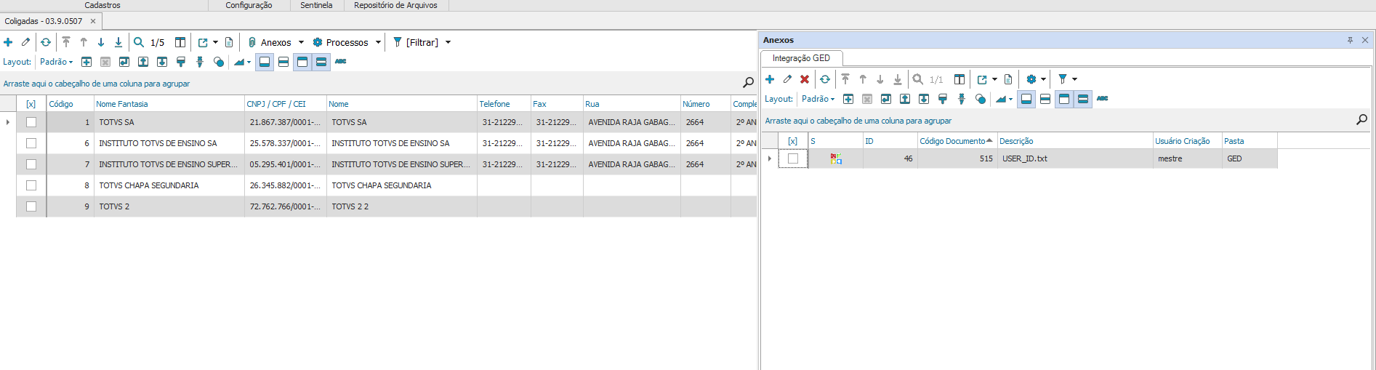Expand the USER_ID.txt row indicator arrow

coord(770,158)
